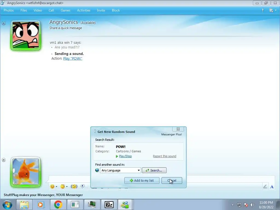
Task: Open the Files menu
Action: [x=24, y=10]
